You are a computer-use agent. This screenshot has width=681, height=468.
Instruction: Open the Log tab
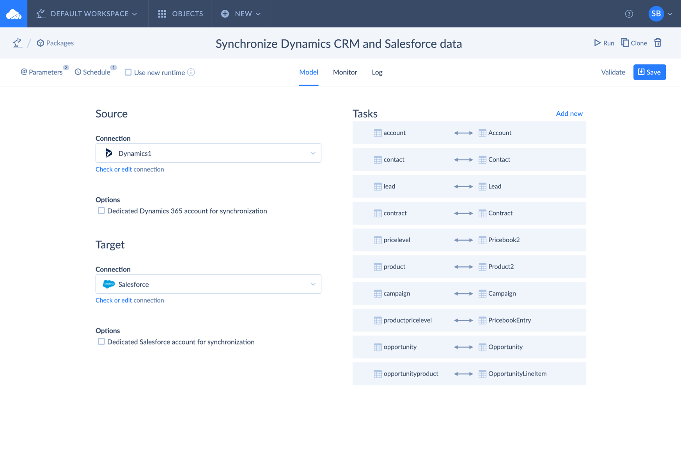[x=377, y=72]
